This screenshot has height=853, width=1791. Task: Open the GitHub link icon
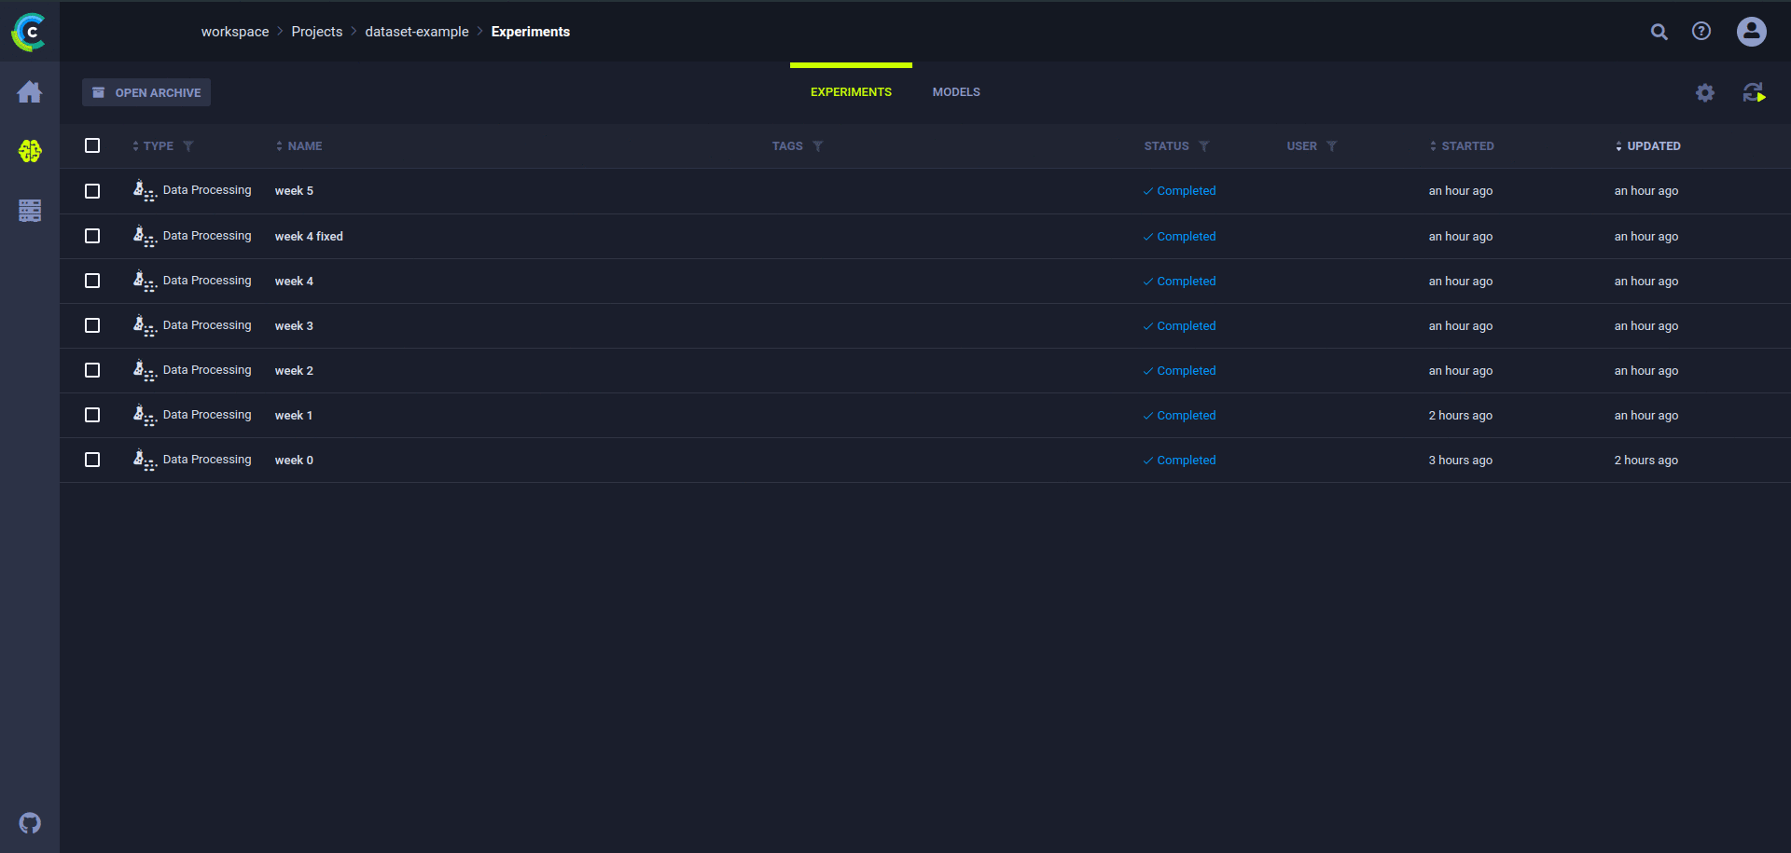coord(30,823)
